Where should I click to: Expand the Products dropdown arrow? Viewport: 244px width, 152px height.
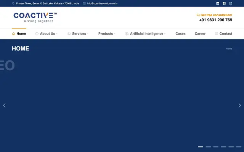tap(115, 34)
